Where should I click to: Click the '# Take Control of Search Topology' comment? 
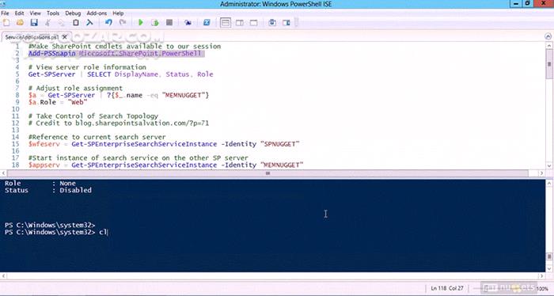click(x=93, y=116)
